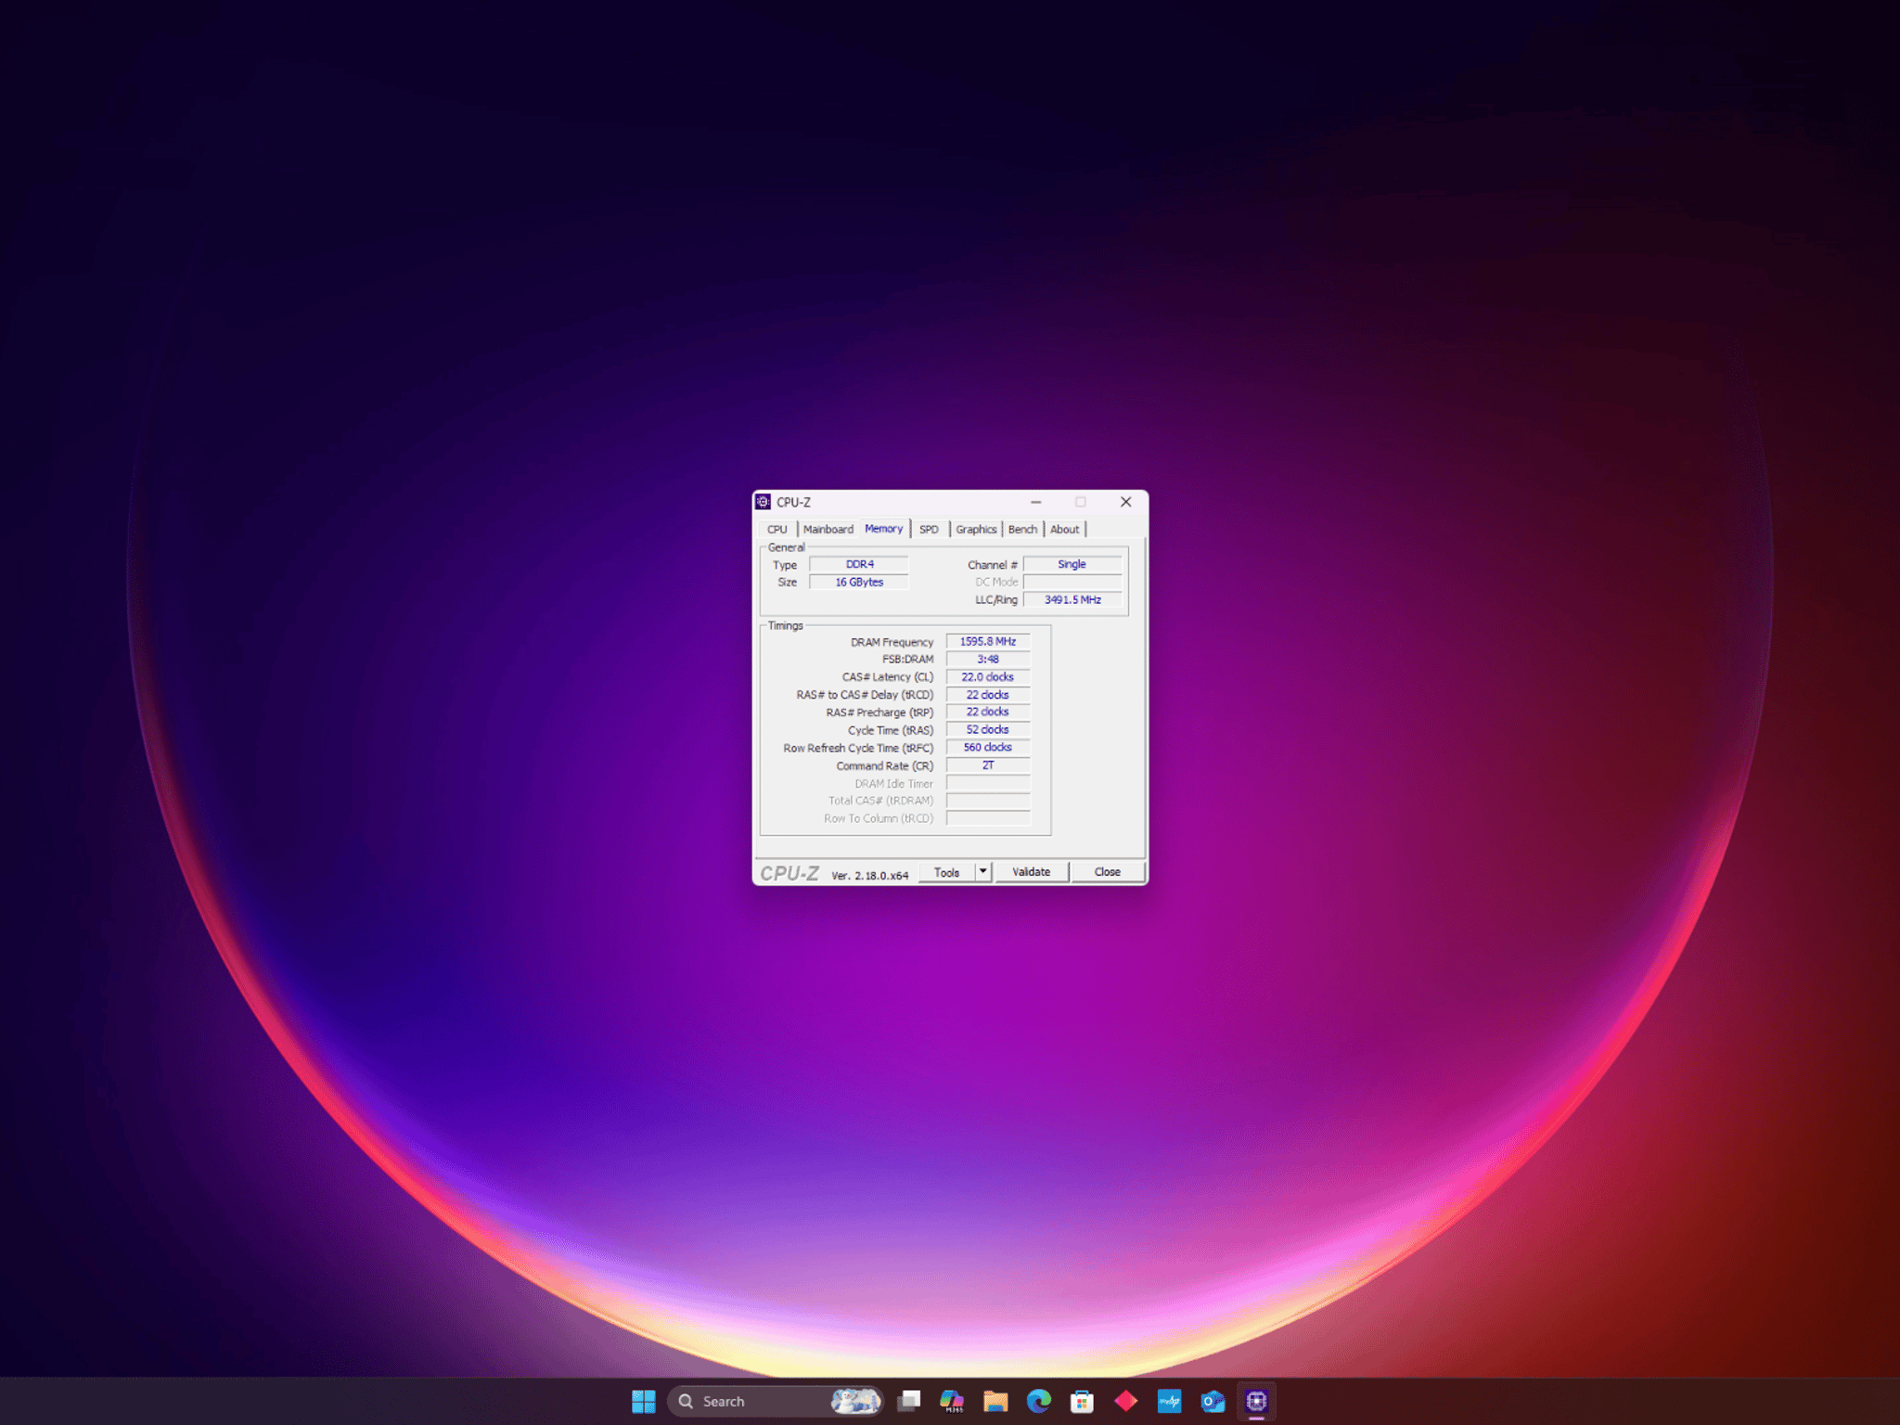Image resolution: width=1900 pixels, height=1425 pixels.
Task: Click the empty Total CAS# (tRDRAM) field
Action: pos(988,801)
